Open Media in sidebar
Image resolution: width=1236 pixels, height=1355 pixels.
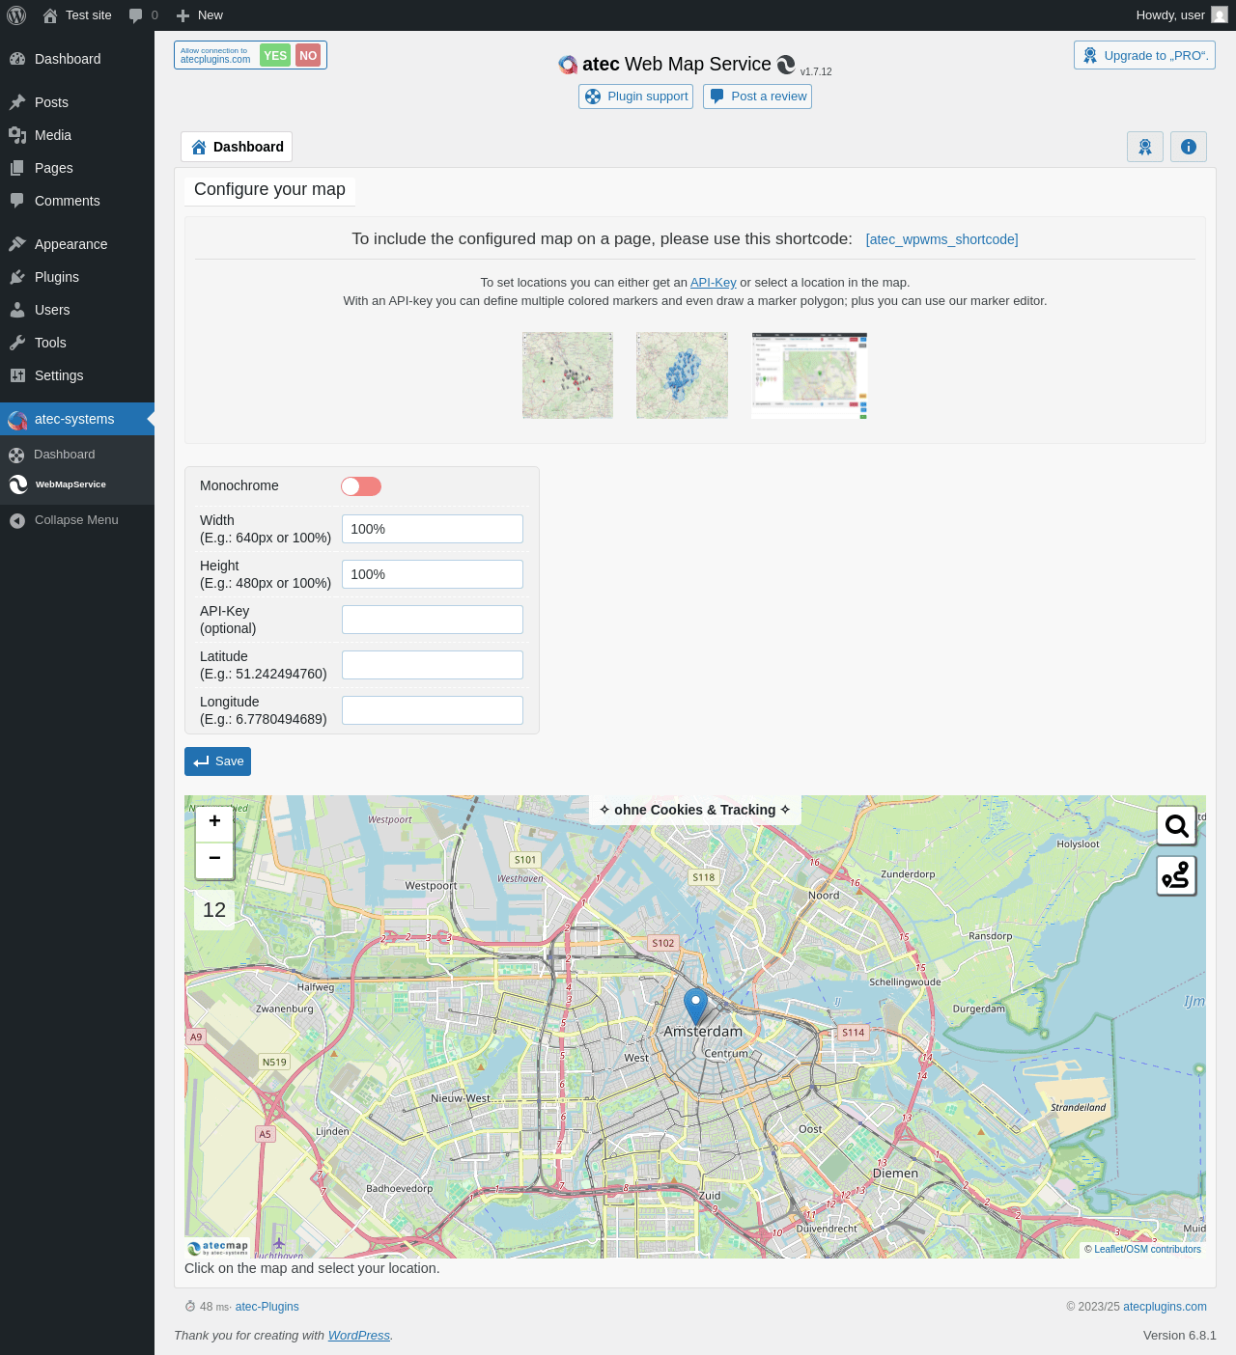77,135
